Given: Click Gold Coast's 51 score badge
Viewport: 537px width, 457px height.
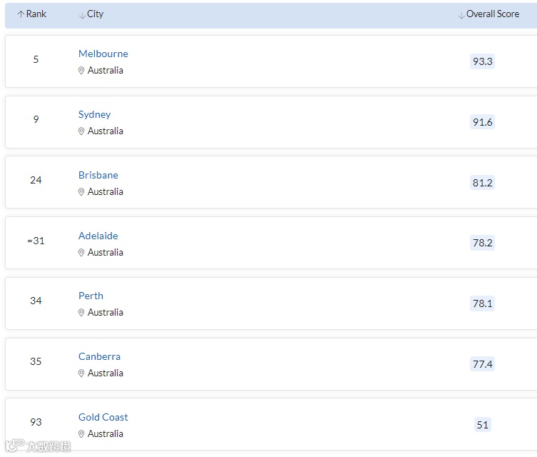Looking at the screenshot, I should (483, 425).
